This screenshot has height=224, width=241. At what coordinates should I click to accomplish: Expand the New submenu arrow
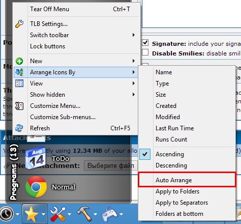[x=134, y=61]
